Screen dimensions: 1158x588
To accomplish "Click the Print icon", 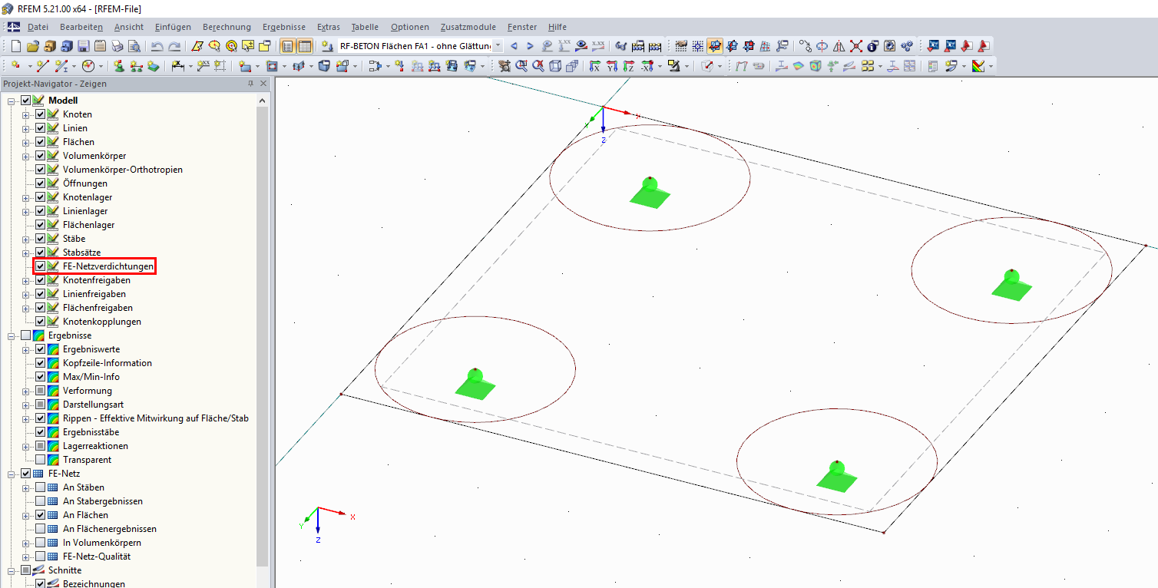I will [x=117, y=46].
